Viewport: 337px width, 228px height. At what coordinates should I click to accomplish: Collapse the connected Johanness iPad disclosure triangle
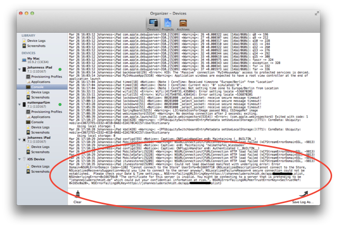20,69
